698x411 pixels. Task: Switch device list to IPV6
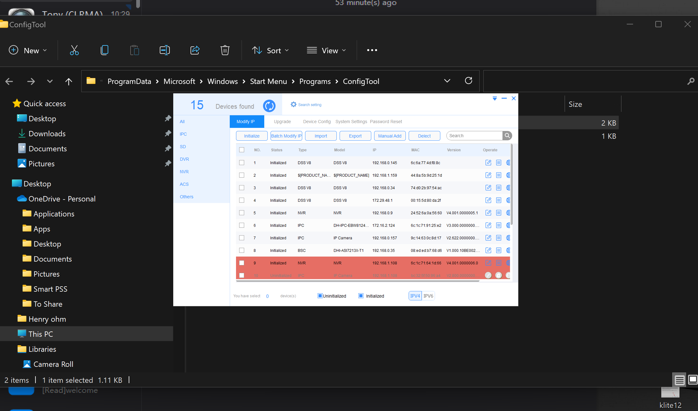tap(428, 295)
